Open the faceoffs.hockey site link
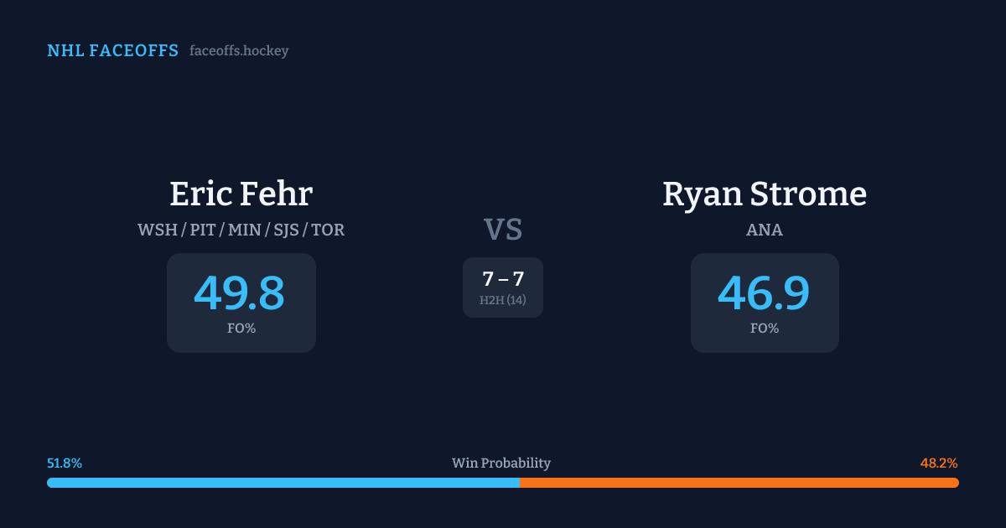Image resolution: width=1006 pixels, height=528 pixels. (239, 50)
